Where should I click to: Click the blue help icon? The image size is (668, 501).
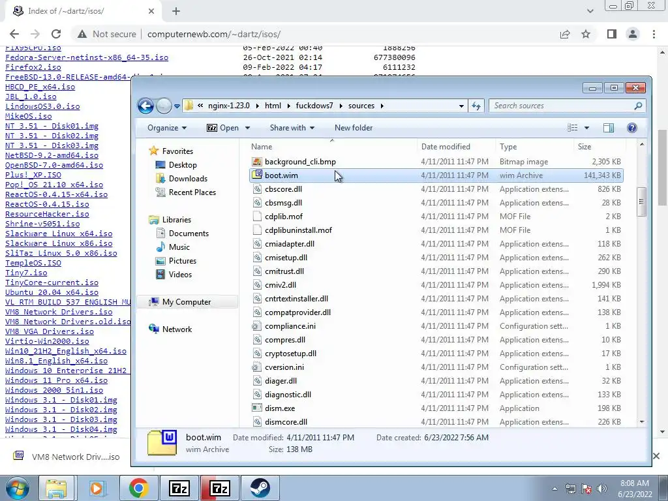tap(632, 128)
